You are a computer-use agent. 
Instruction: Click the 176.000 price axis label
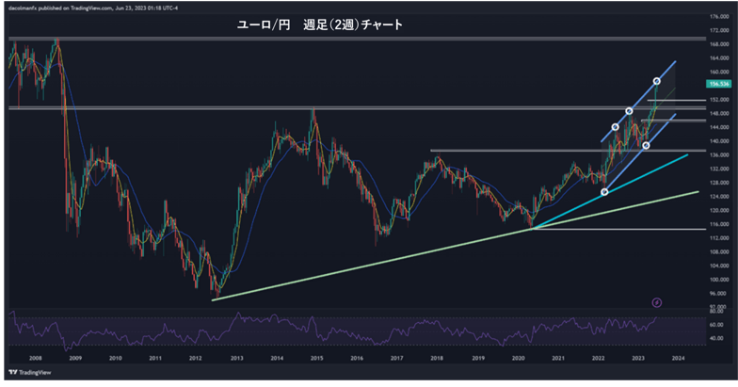tap(719, 17)
